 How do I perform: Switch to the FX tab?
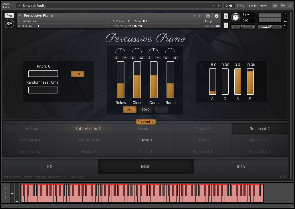coord(50,166)
